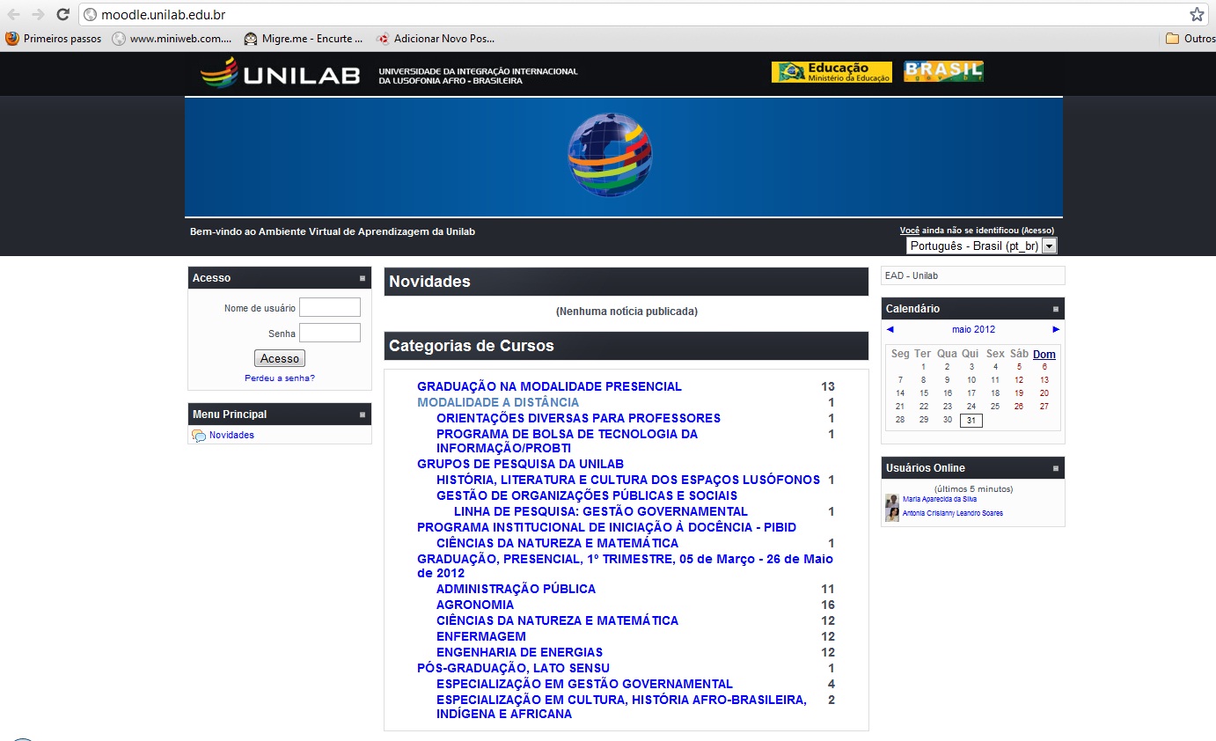Go to previous month in calendar
1216x741 pixels.
[x=890, y=329]
